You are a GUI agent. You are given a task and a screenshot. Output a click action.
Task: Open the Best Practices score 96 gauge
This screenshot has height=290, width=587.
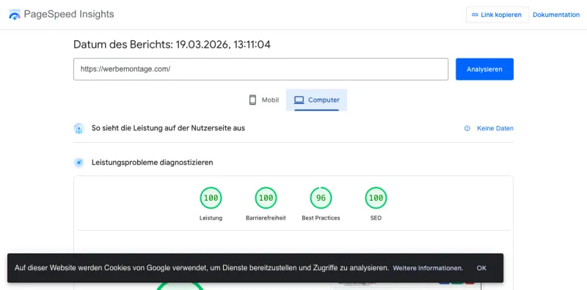click(x=321, y=198)
